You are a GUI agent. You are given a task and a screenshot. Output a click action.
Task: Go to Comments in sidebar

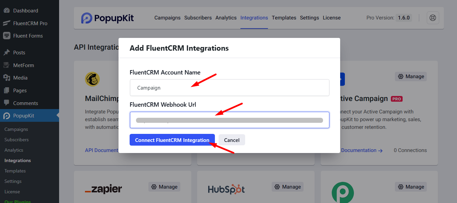pyautogui.click(x=26, y=103)
